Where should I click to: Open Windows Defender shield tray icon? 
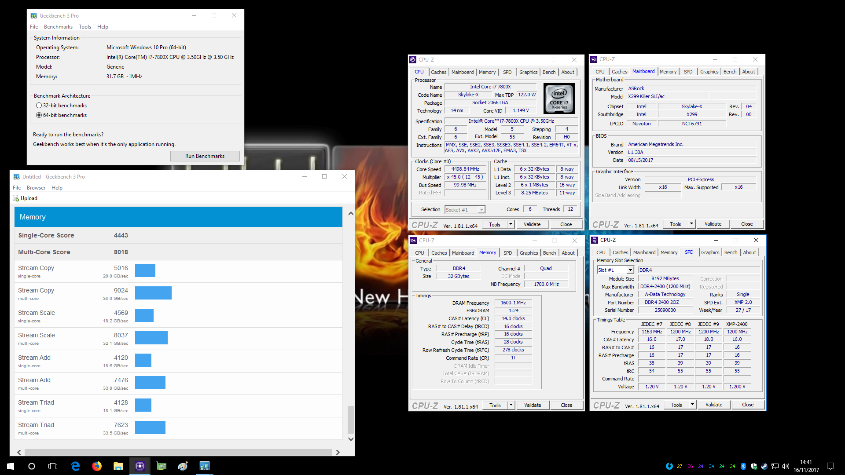click(x=754, y=466)
